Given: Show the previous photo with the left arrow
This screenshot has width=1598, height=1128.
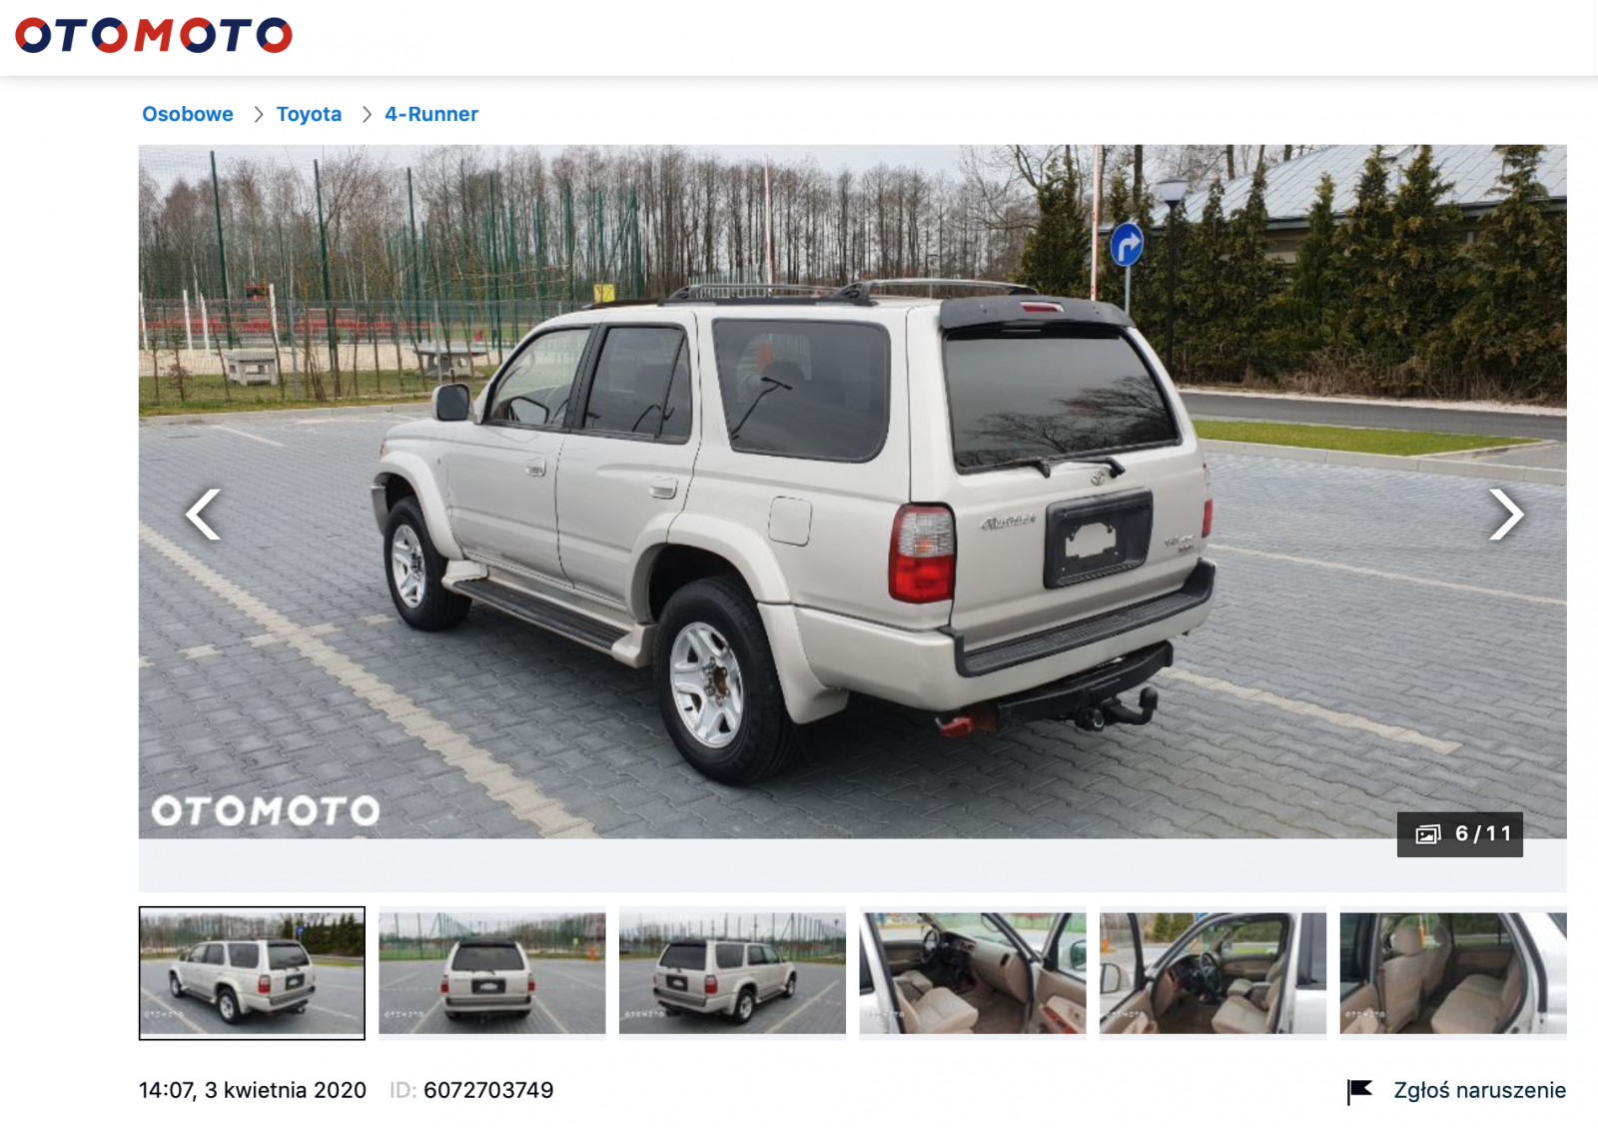Looking at the screenshot, I should coord(204,515).
